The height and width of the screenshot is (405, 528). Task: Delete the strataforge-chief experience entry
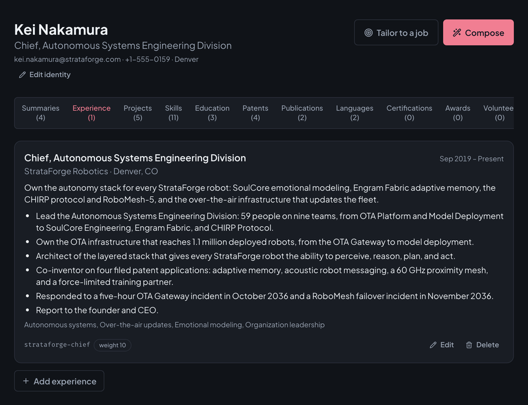(x=482, y=345)
